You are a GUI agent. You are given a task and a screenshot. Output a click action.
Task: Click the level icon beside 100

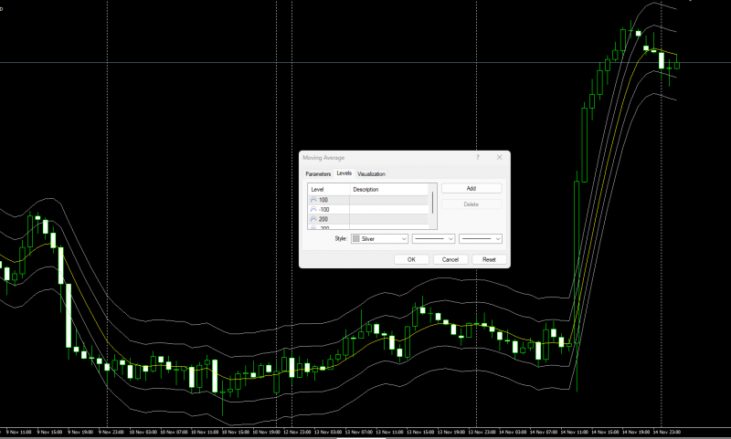[x=313, y=200]
